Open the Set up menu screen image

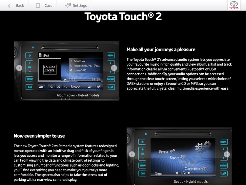[179, 156]
